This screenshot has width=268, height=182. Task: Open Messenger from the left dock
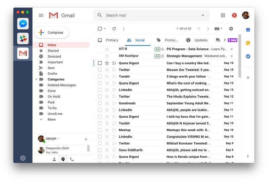[23, 23]
